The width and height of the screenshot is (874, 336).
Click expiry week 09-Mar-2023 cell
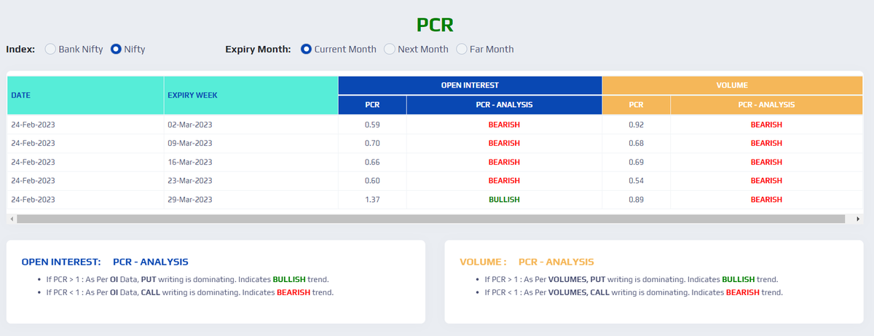251,144
